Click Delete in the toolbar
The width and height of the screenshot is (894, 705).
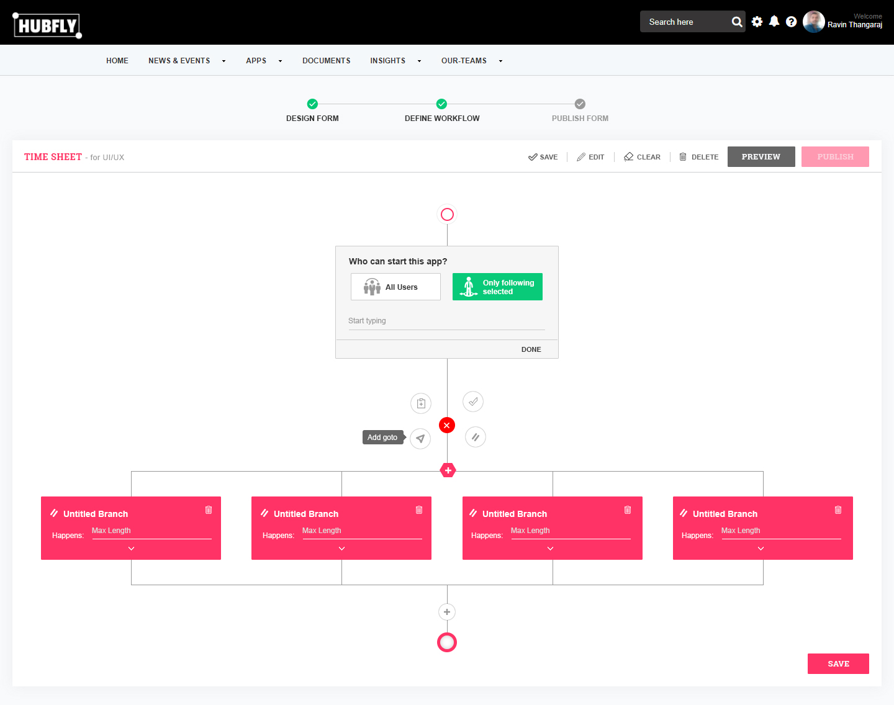[x=698, y=157]
